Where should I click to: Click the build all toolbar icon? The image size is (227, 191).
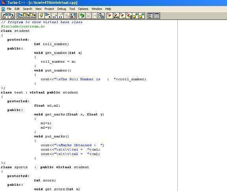tap(33, 15)
